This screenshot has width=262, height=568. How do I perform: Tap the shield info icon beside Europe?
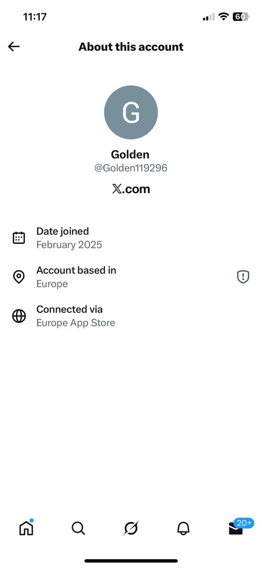tap(243, 277)
